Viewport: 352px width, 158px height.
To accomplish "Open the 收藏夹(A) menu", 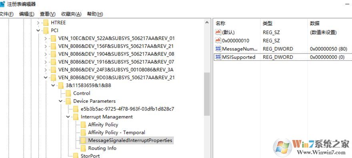I will point(71,14).
